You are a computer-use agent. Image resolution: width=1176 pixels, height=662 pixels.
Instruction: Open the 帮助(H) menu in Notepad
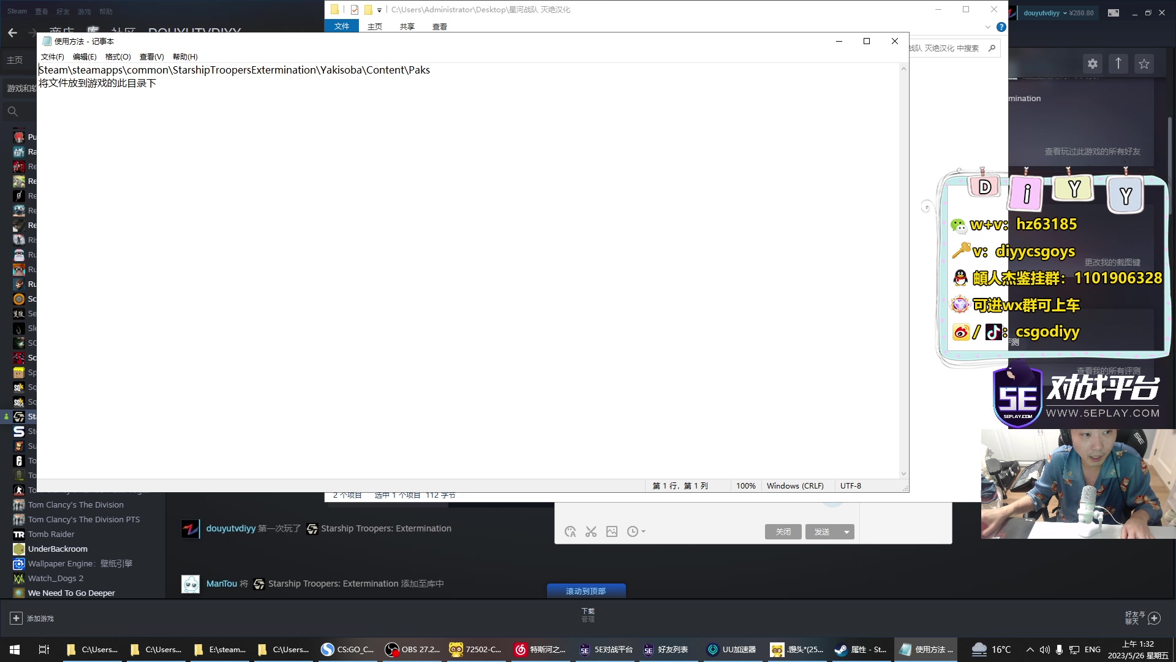(185, 57)
